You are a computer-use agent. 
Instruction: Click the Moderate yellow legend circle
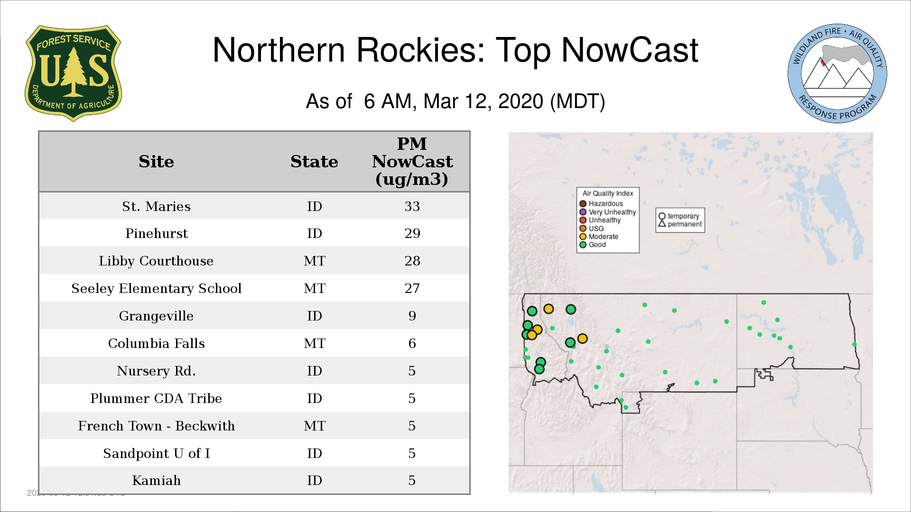click(583, 237)
